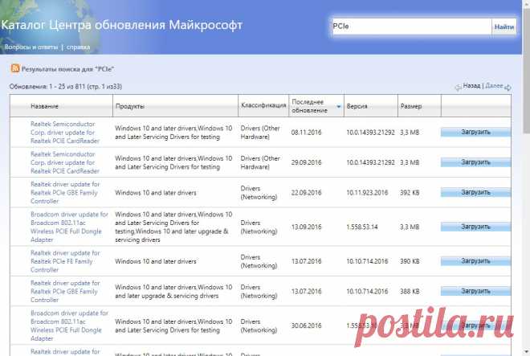Open Broadcom 802.11ac Dongle Adapter update dated 13.09.2016
The width and height of the screenshot is (530, 356).
click(x=69, y=227)
